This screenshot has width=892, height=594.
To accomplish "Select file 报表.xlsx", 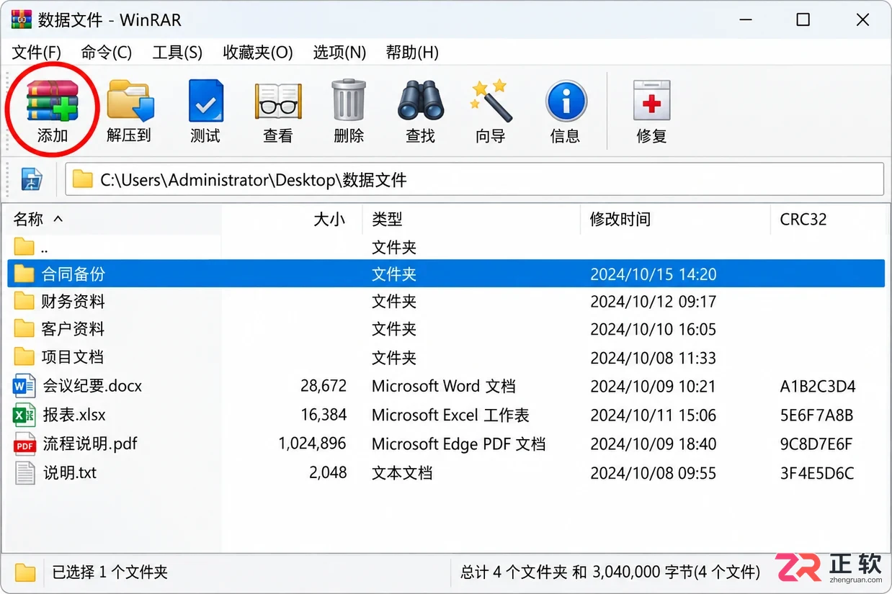I will (x=74, y=415).
